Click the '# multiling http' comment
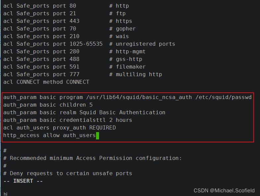This screenshot has width=260, height=196. pyautogui.click(x=135, y=74)
